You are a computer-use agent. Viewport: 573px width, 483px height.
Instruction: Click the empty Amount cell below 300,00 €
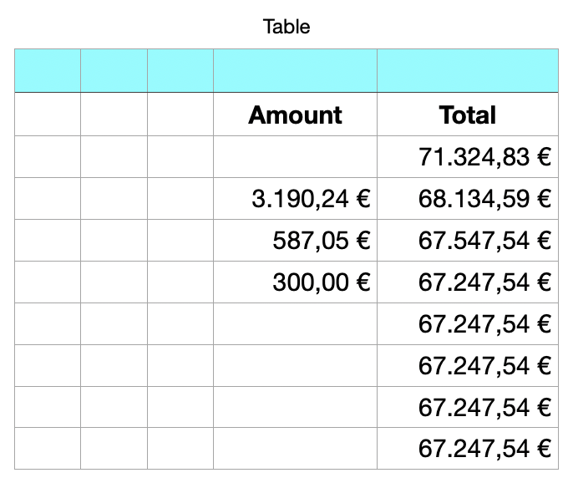click(x=296, y=323)
